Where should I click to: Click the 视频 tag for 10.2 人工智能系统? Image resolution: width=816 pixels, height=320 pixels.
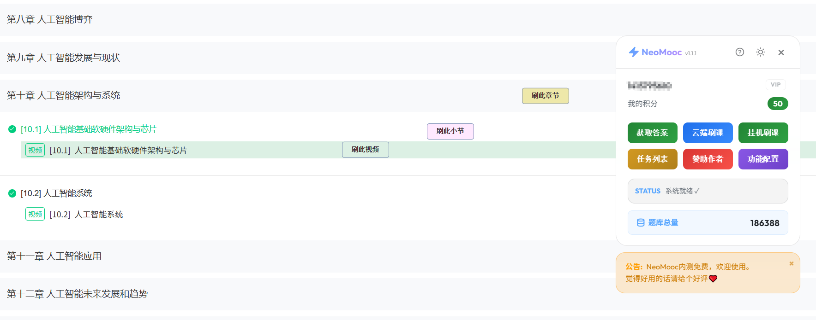coord(35,214)
